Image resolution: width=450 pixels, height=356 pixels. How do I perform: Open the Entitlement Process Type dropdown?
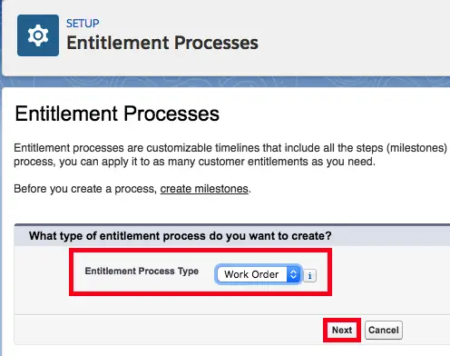tap(258, 274)
